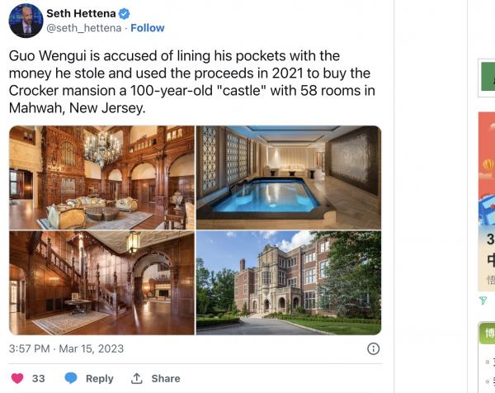Like the tweet with heart icon
This screenshot has width=495, height=393.
[x=17, y=378]
